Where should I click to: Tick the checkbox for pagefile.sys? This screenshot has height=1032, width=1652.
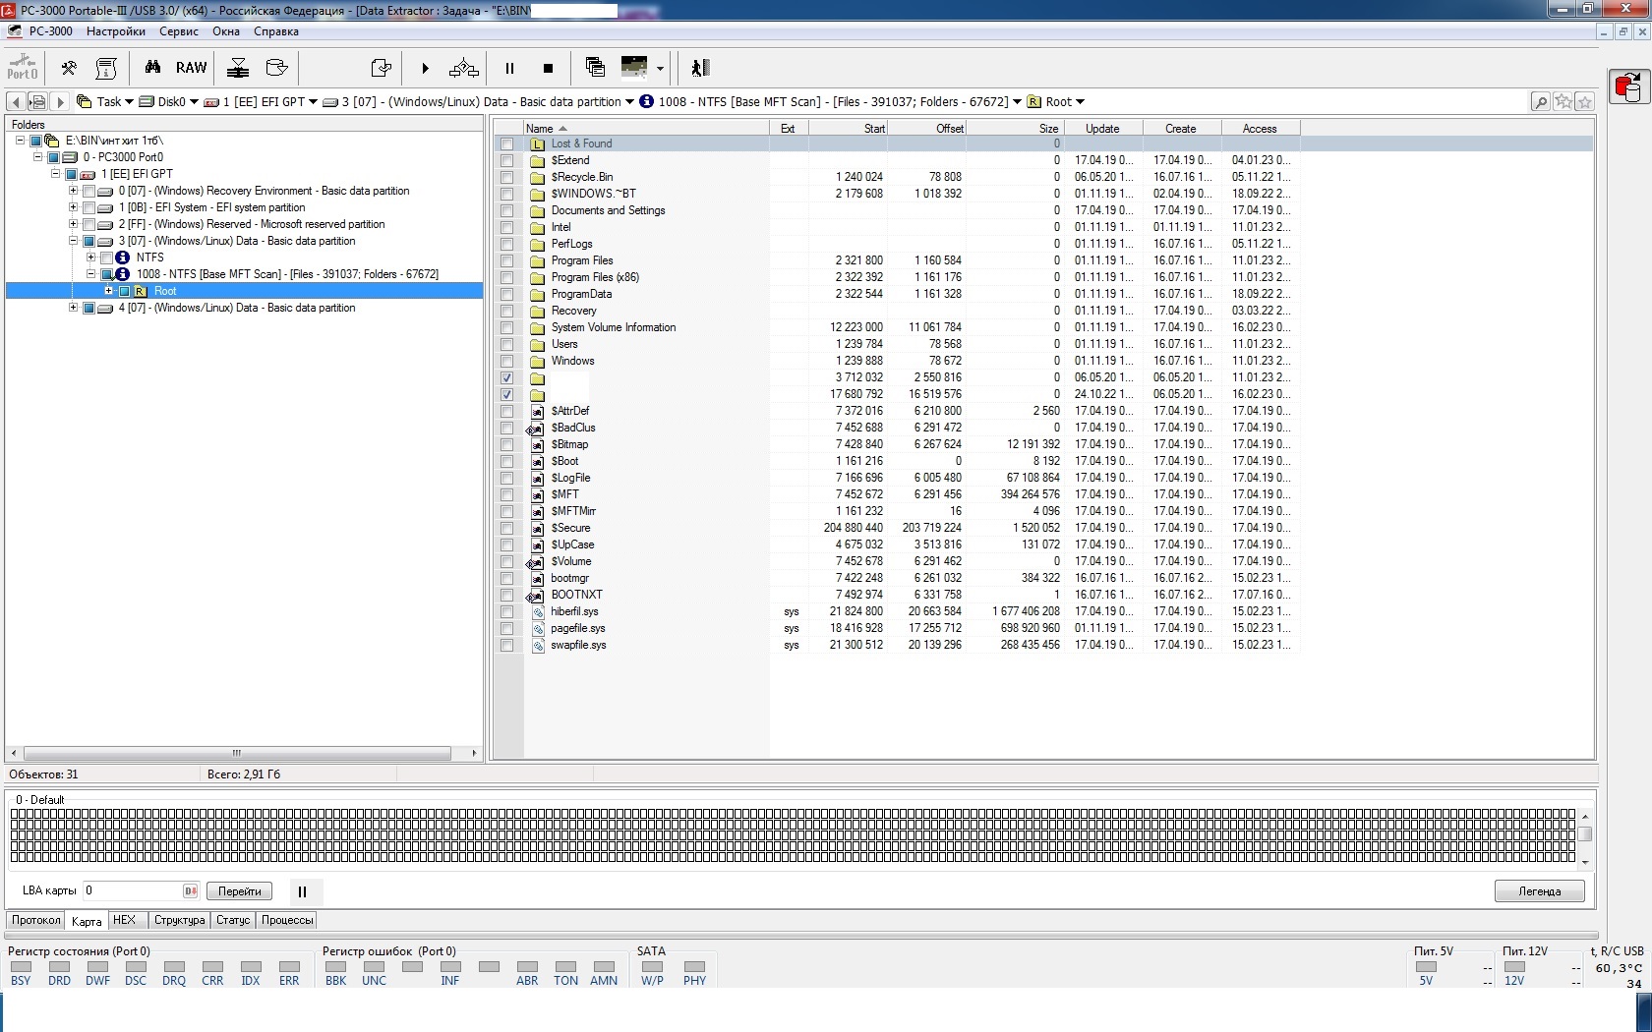click(x=506, y=628)
